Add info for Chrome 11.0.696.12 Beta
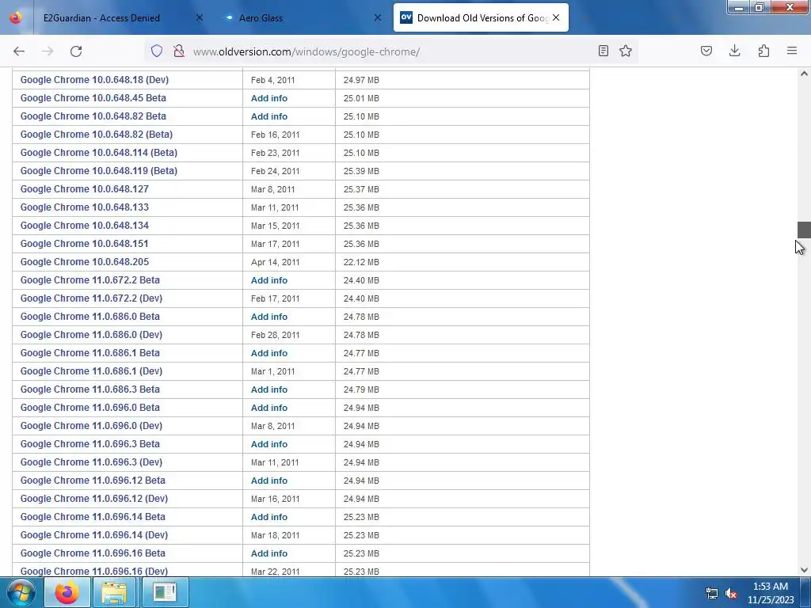This screenshot has height=608, width=811. point(269,481)
